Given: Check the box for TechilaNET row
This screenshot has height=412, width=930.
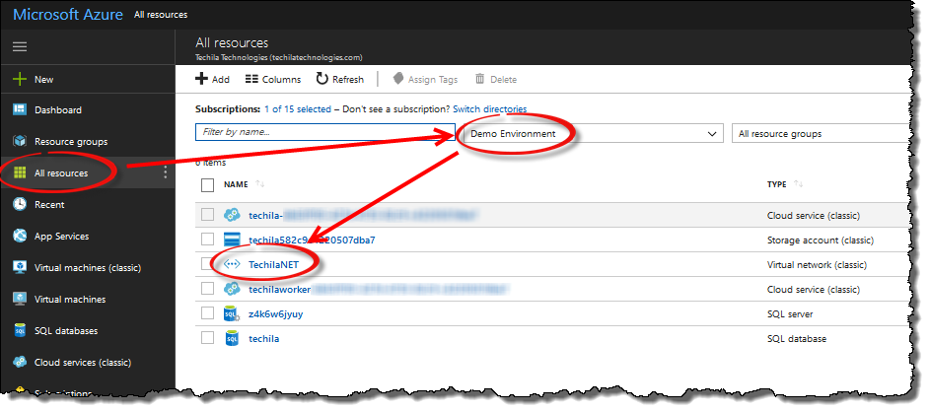Looking at the screenshot, I should [207, 264].
